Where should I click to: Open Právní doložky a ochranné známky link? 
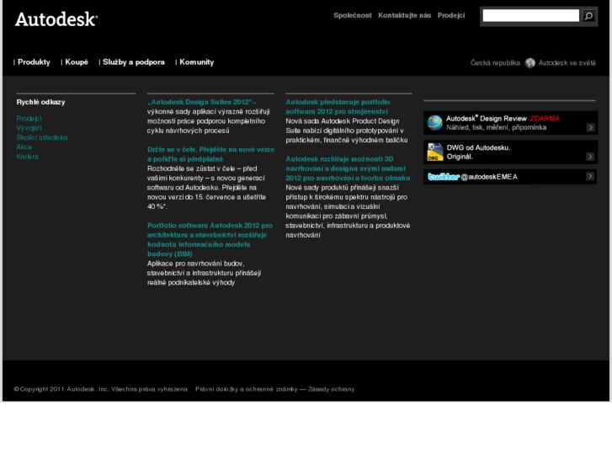[x=247, y=389]
